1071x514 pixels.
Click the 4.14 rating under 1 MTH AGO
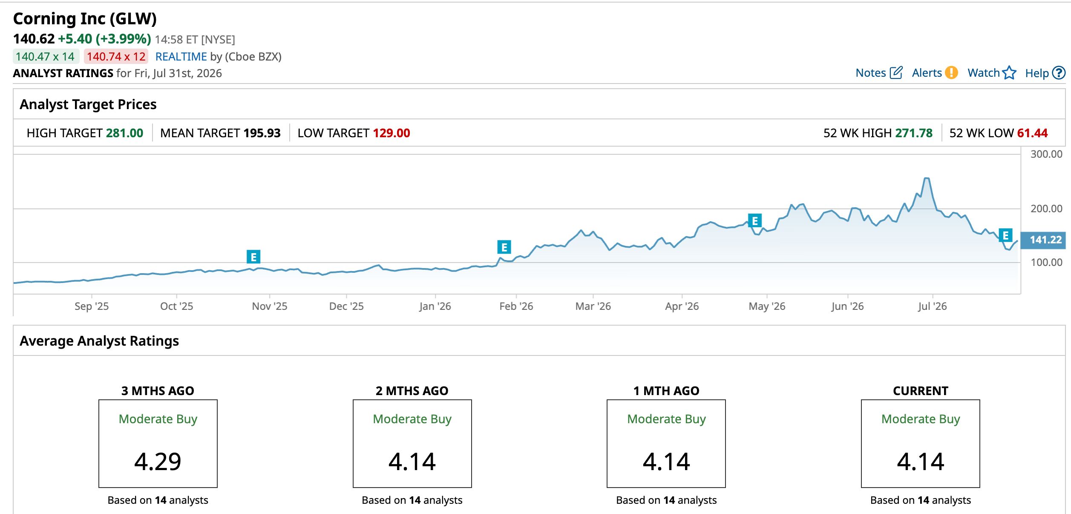coord(666,462)
